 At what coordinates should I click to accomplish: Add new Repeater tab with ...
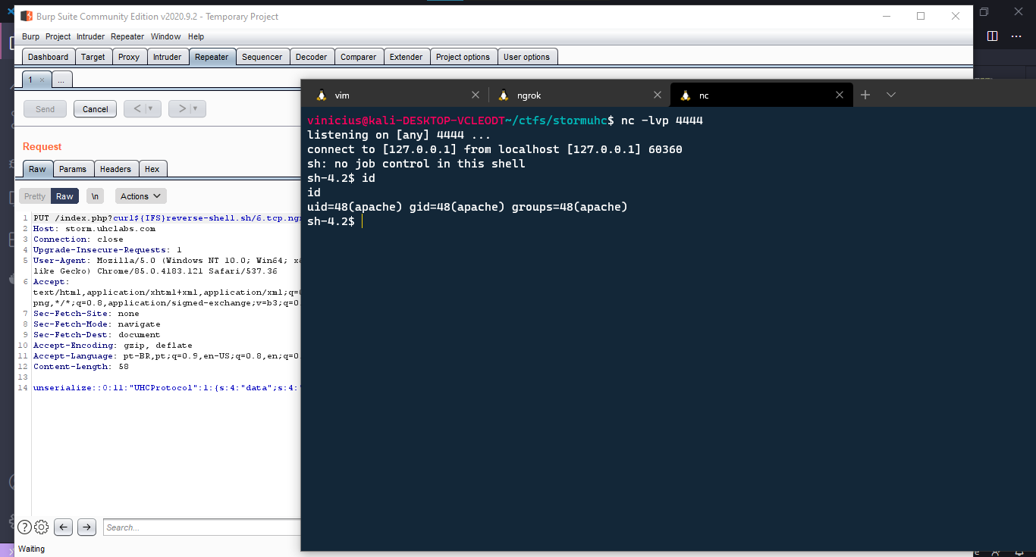tap(62, 80)
